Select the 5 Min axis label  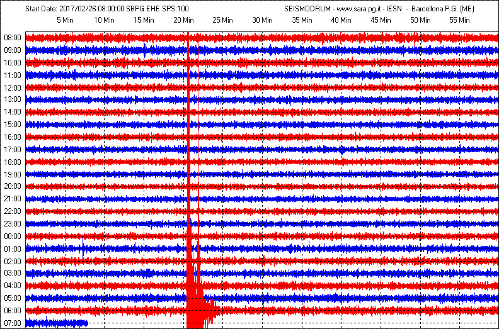tap(65, 20)
